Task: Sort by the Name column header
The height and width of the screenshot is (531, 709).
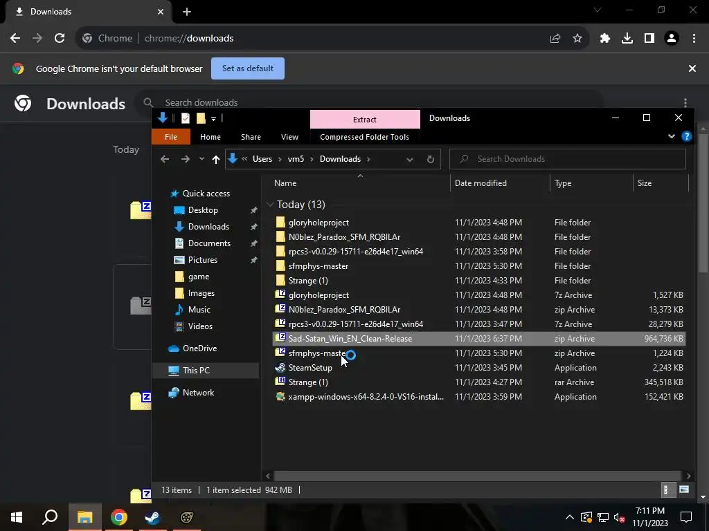Action: (285, 183)
